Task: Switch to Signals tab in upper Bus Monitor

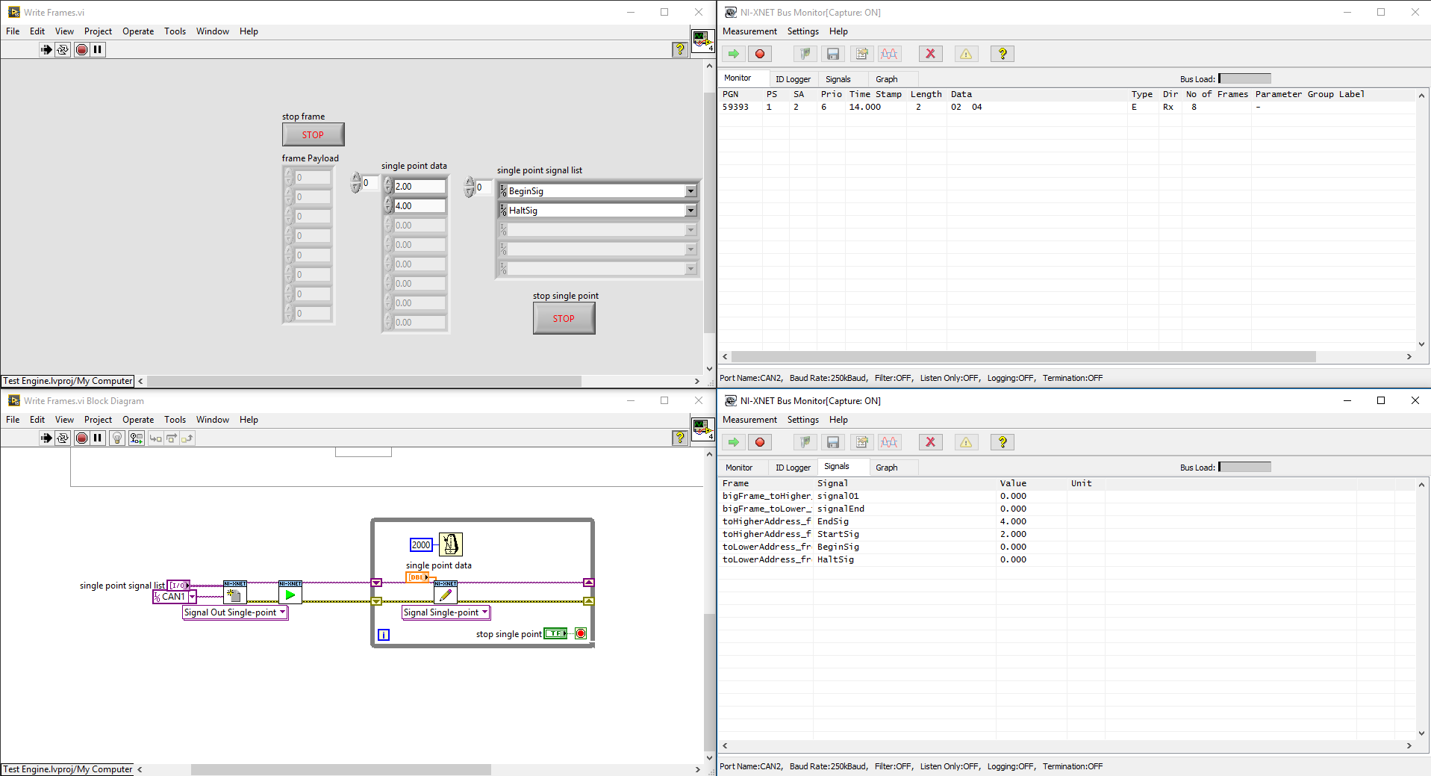Action: tap(838, 79)
